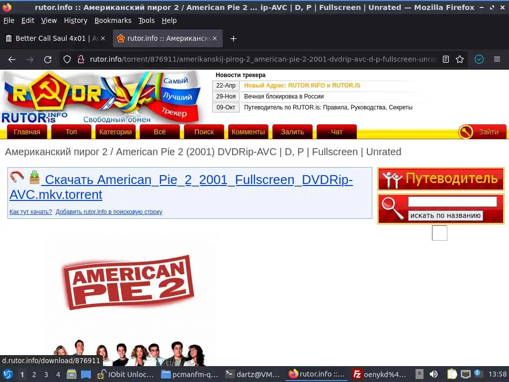Image resolution: width=509 pixels, height=382 pixels.
Task: Switch to the Better Call Saul 4x01 tab
Action: pos(52,38)
